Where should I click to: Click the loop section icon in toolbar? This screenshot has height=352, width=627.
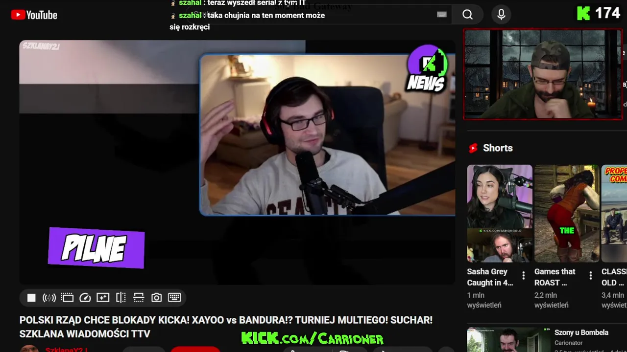click(x=139, y=298)
